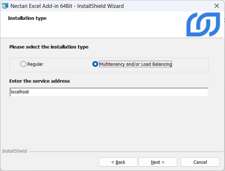This screenshot has width=225, height=171.
Task: Click the "Installation type" header heading
Action: click(x=27, y=18)
